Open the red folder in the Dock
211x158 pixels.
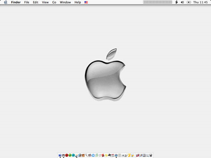pyautogui.click(x=138, y=156)
